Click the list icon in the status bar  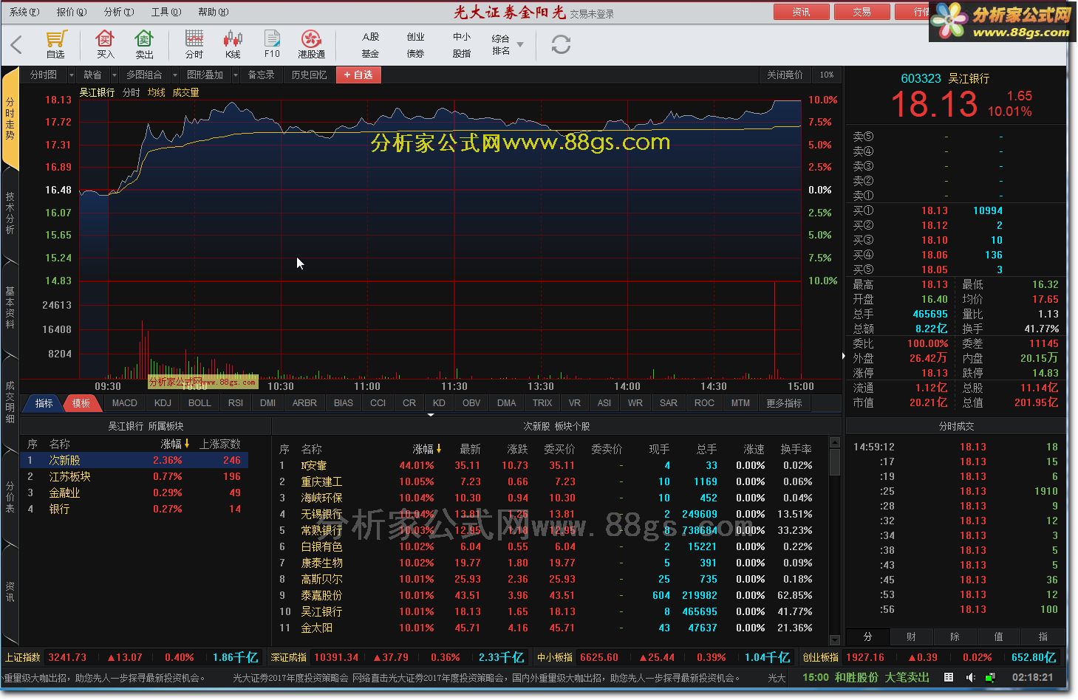pos(949,677)
